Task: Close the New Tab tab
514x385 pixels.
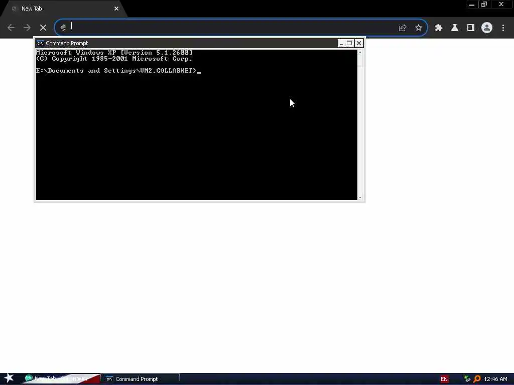Action: click(x=116, y=9)
